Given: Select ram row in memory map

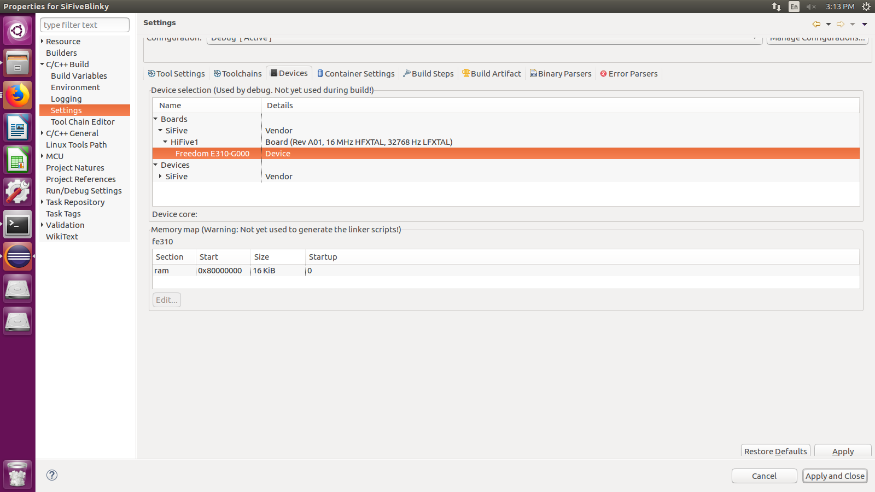Looking at the screenshot, I should [506, 271].
